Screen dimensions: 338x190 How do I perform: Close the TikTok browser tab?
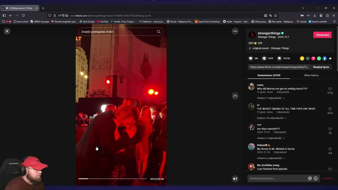[x=36, y=8]
